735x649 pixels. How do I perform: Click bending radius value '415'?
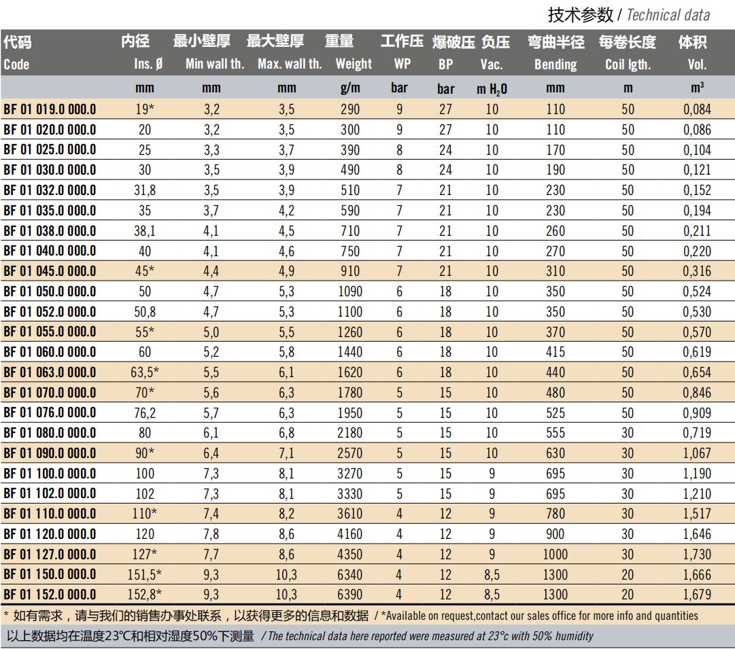pos(555,352)
